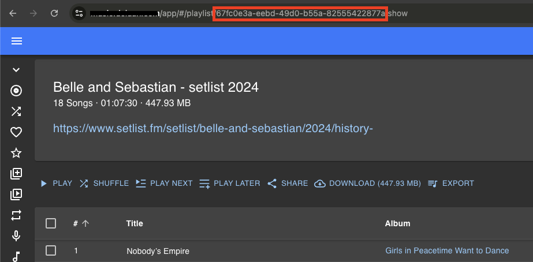Open Random albums shuffle icon in sidebar
Image resolution: width=533 pixels, height=262 pixels.
[16, 111]
